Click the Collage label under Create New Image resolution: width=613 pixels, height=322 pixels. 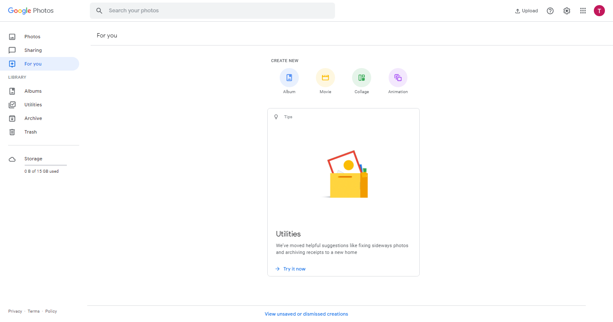tap(361, 92)
